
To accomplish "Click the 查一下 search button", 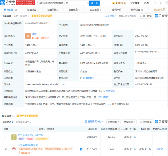I will (94, 3).
